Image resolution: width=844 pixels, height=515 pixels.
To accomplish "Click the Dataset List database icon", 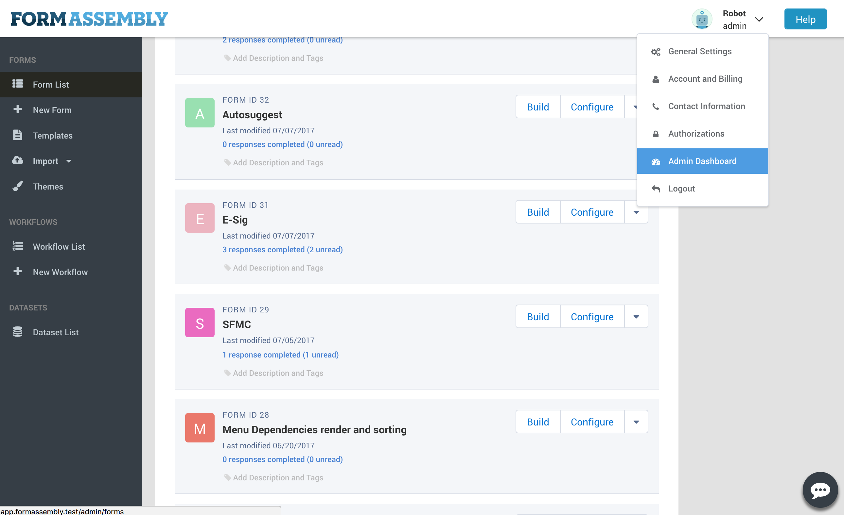I will pos(17,332).
